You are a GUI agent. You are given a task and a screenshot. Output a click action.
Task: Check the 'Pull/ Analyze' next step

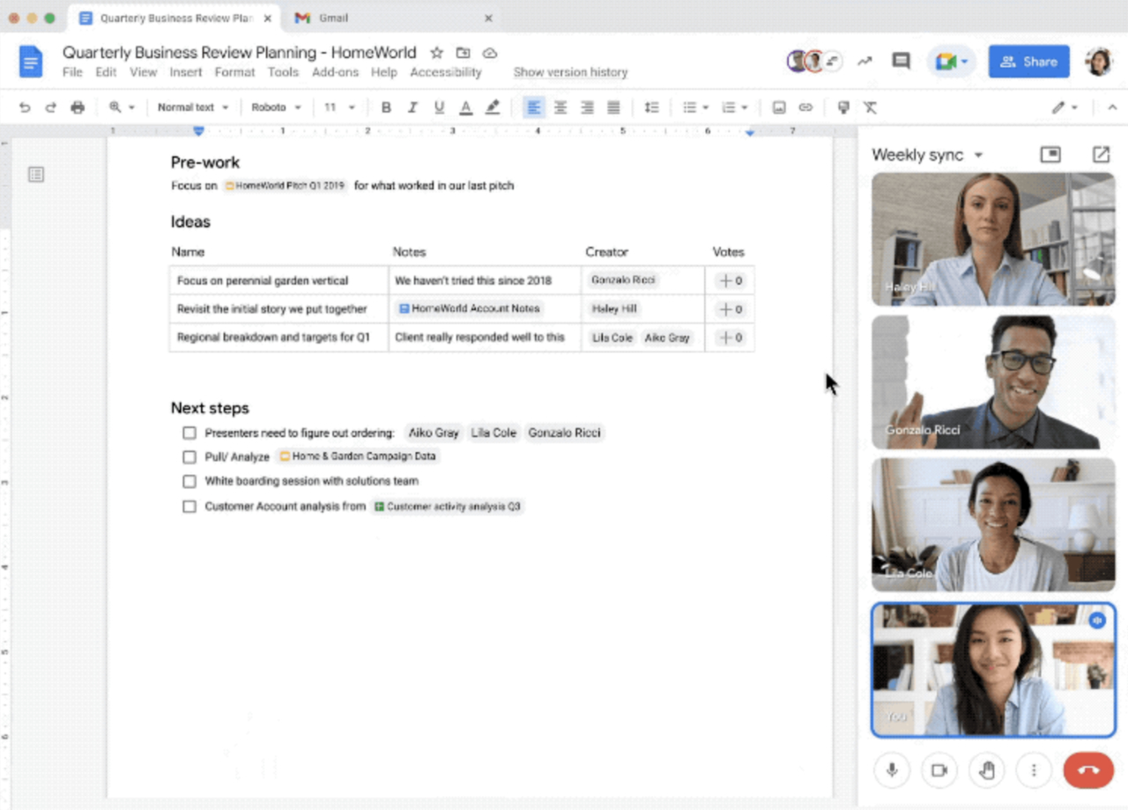(189, 457)
